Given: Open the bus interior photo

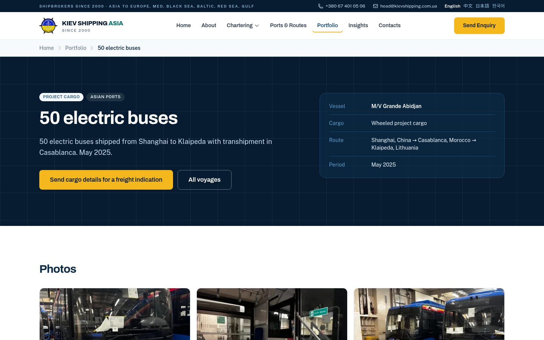Looking at the screenshot, I should click(x=272, y=314).
